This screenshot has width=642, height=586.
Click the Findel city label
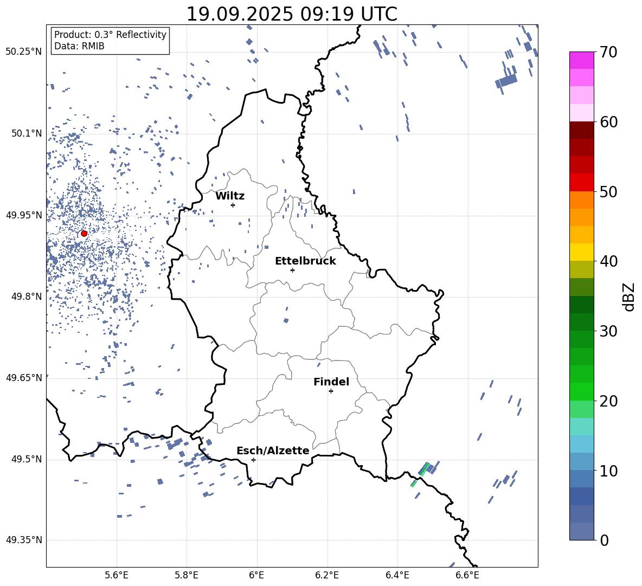point(331,382)
